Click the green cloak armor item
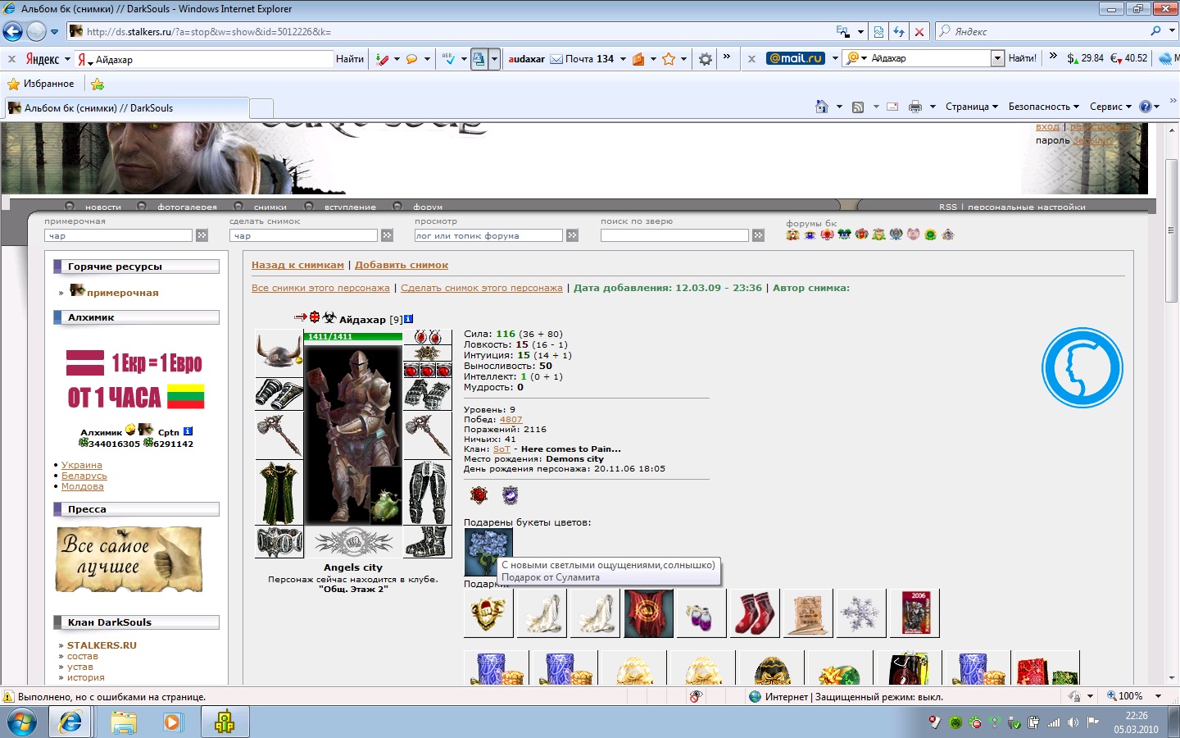The image size is (1180, 738). 279,492
